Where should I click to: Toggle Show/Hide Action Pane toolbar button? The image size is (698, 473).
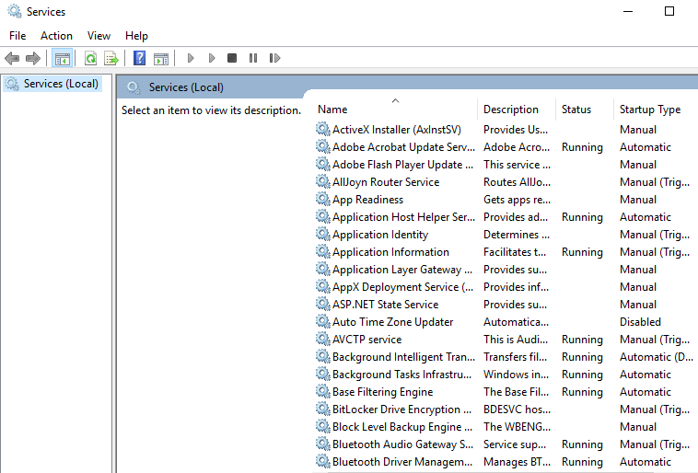click(x=161, y=58)
